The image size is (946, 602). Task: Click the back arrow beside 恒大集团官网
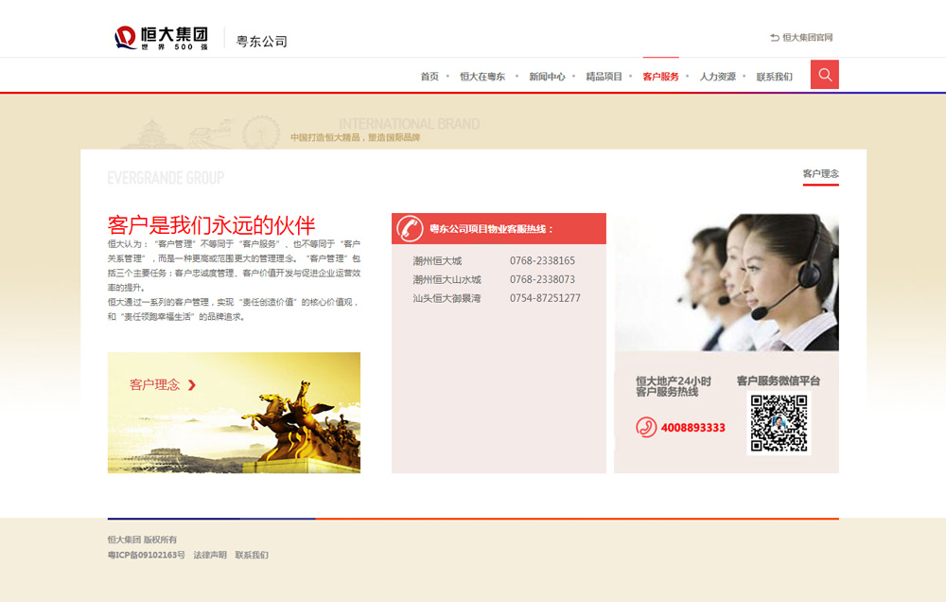point(775,38)
